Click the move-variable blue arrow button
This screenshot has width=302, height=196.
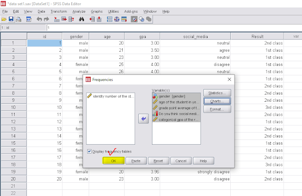tap(143, 119)
